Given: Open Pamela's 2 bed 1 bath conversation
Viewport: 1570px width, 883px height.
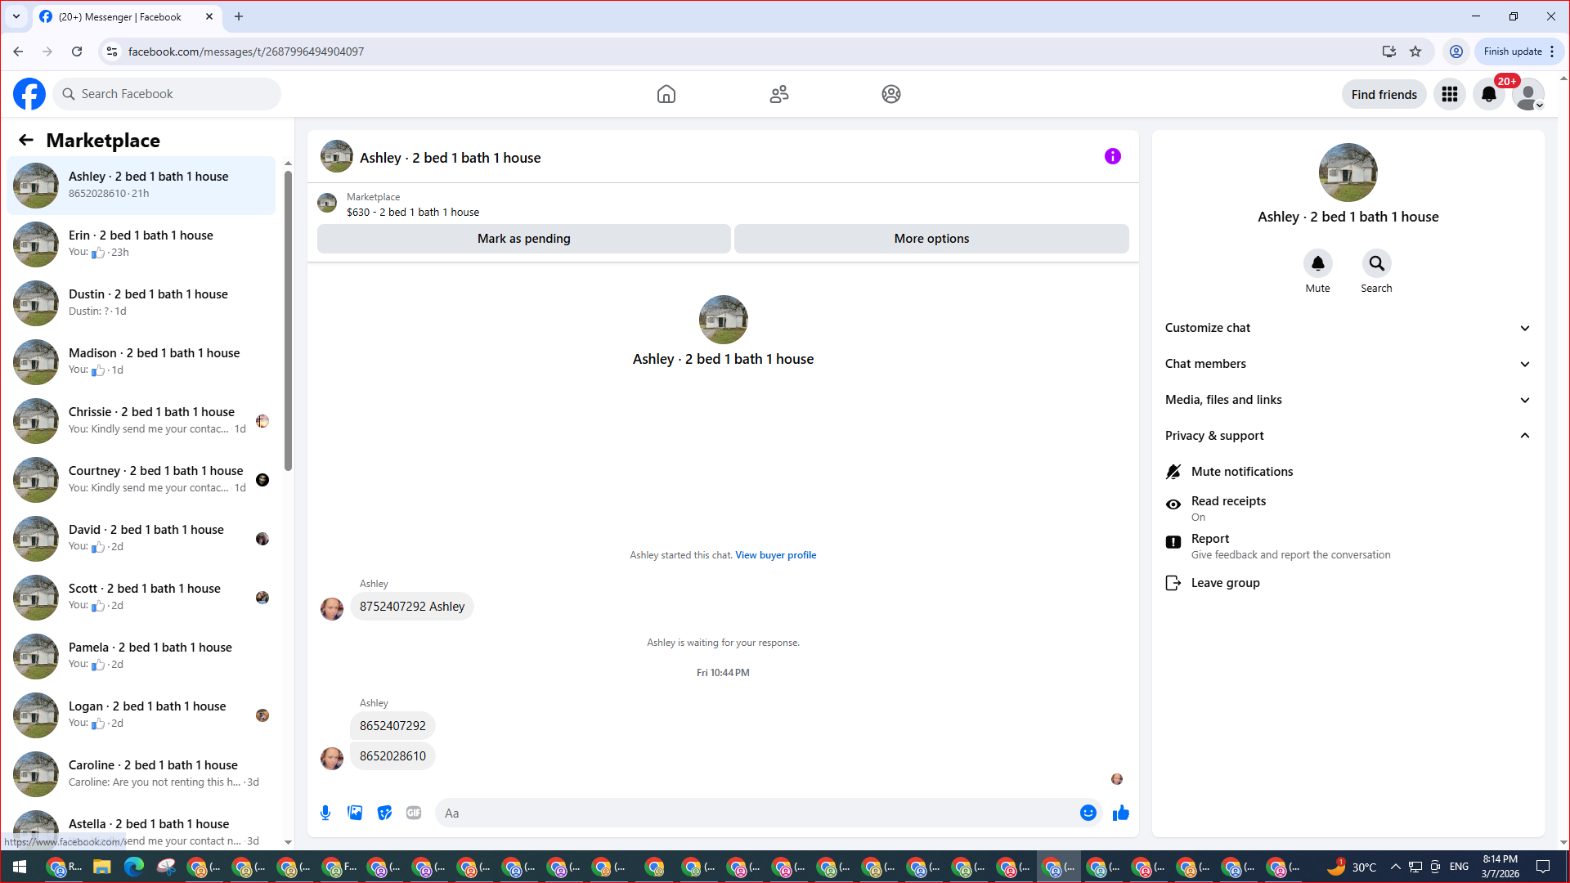Looking at the screenshot, I should point(141,656).
